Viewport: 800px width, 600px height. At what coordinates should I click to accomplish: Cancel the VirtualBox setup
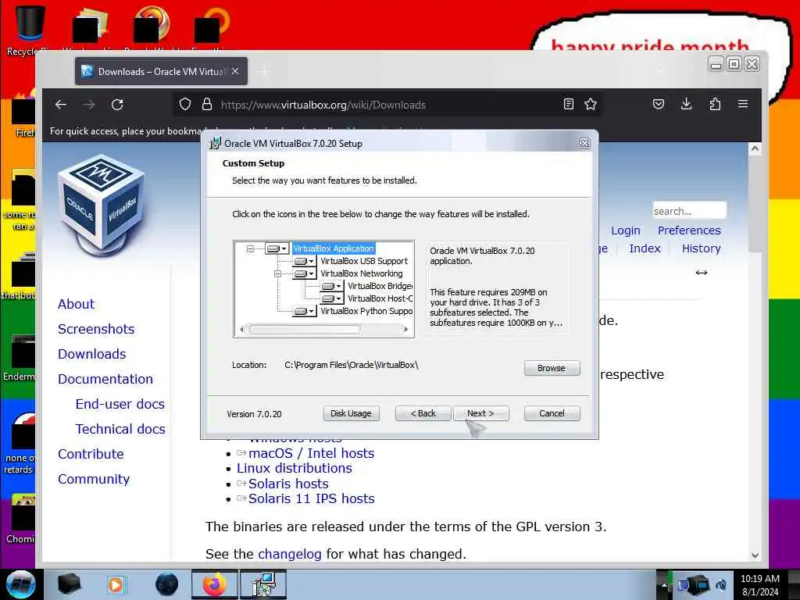pos(552,413)
